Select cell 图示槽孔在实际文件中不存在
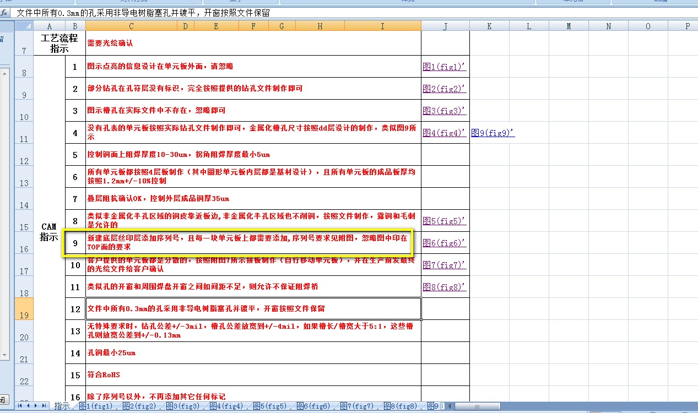Image resolution: width=698 pixels, height=413 pixels. click(253, 111)
